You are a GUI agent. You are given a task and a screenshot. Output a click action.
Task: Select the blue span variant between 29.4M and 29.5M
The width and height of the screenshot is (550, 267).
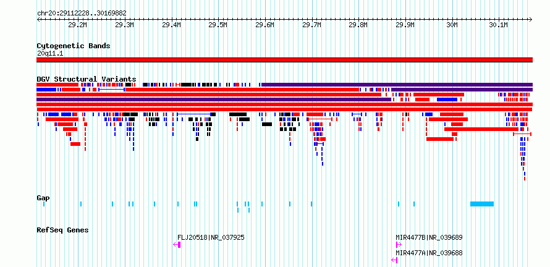pyautogui.click(x=194, y=114)
